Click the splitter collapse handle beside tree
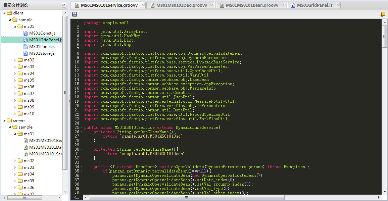Viewport: 388px width, 201px height. point(69,101)
